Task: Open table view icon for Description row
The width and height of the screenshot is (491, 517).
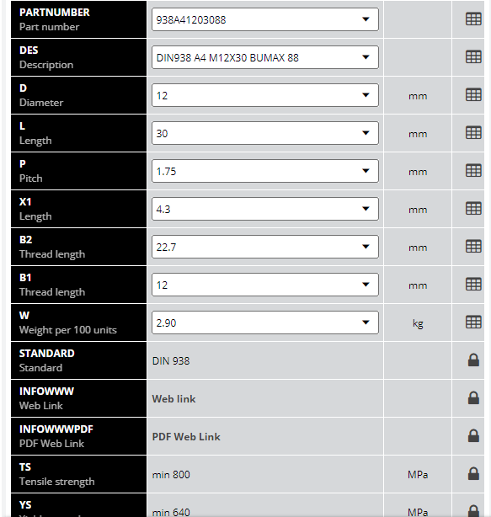Action: [x=473, y=57]
